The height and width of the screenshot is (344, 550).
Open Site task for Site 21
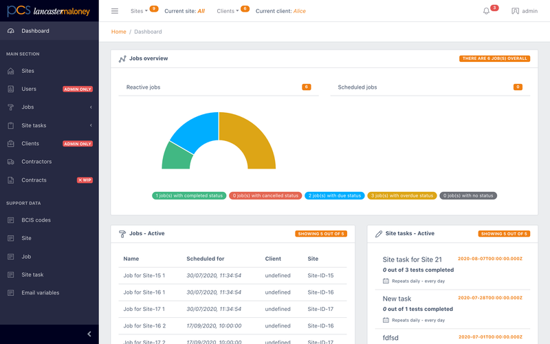point(412,260)
